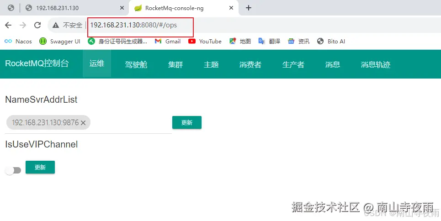Click the NameSvrAddrList input area
This screenshot has width=441, height=221.
(x=88, y=123)
